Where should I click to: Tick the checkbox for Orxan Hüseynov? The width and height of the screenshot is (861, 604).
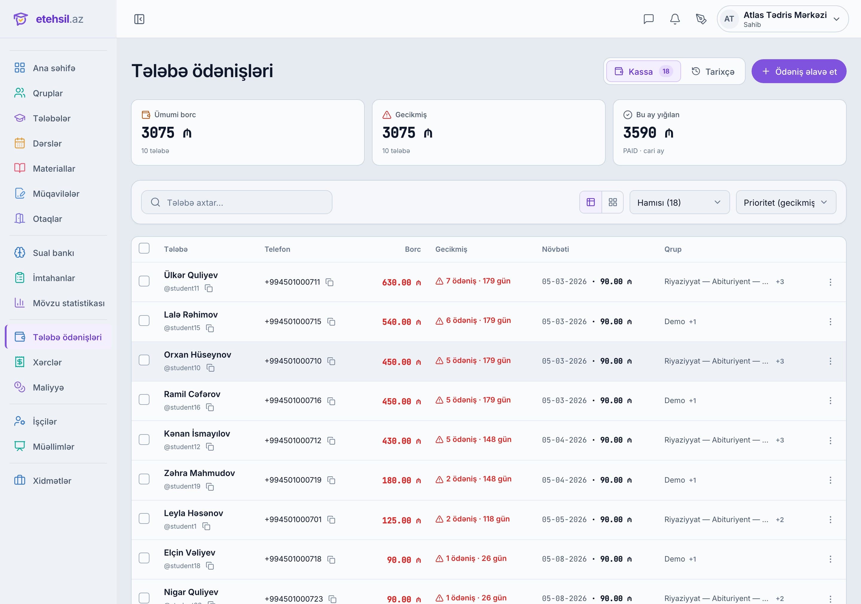pyautogui.click(x=144, y=360)
